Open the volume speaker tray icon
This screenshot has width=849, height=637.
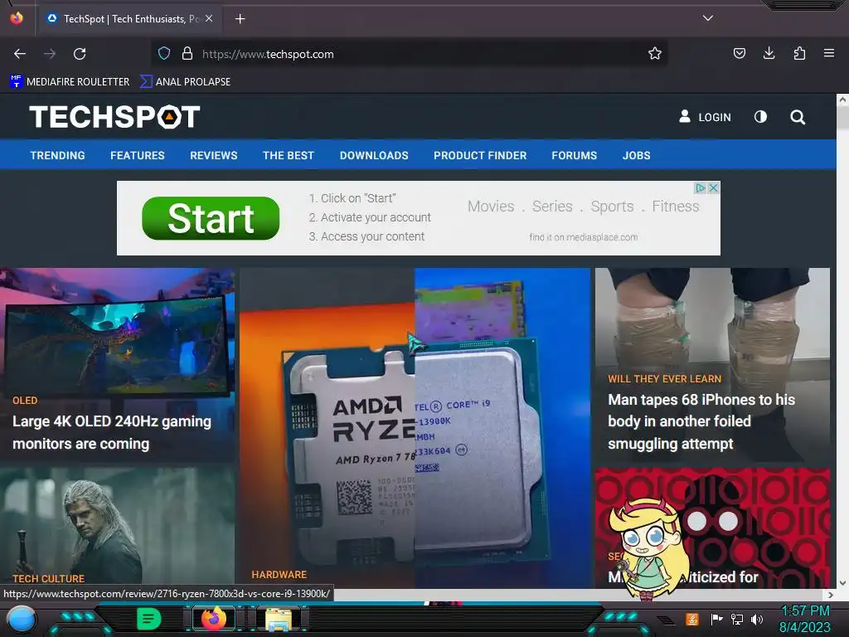click(x=757, y=619)
